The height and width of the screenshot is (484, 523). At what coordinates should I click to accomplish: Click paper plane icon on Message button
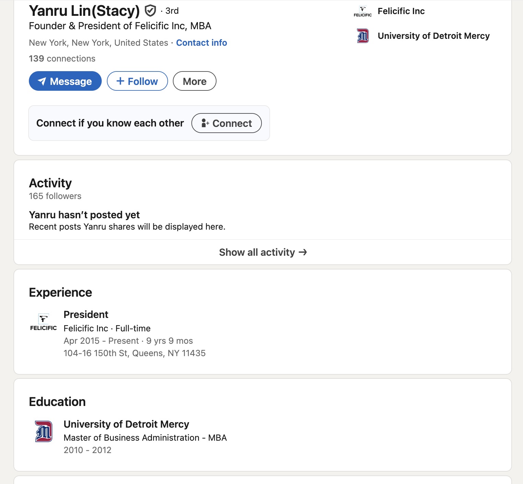[42, 81]
